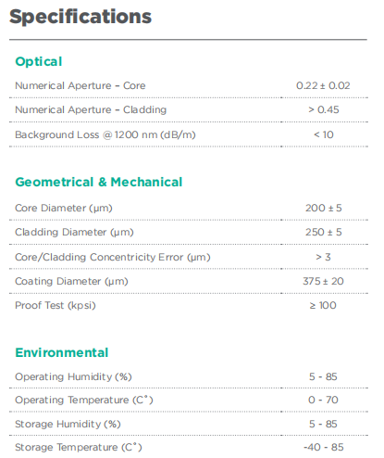Select the > 0.45 value
Viewport: 384px width, 458px height.
pos(324,109)
